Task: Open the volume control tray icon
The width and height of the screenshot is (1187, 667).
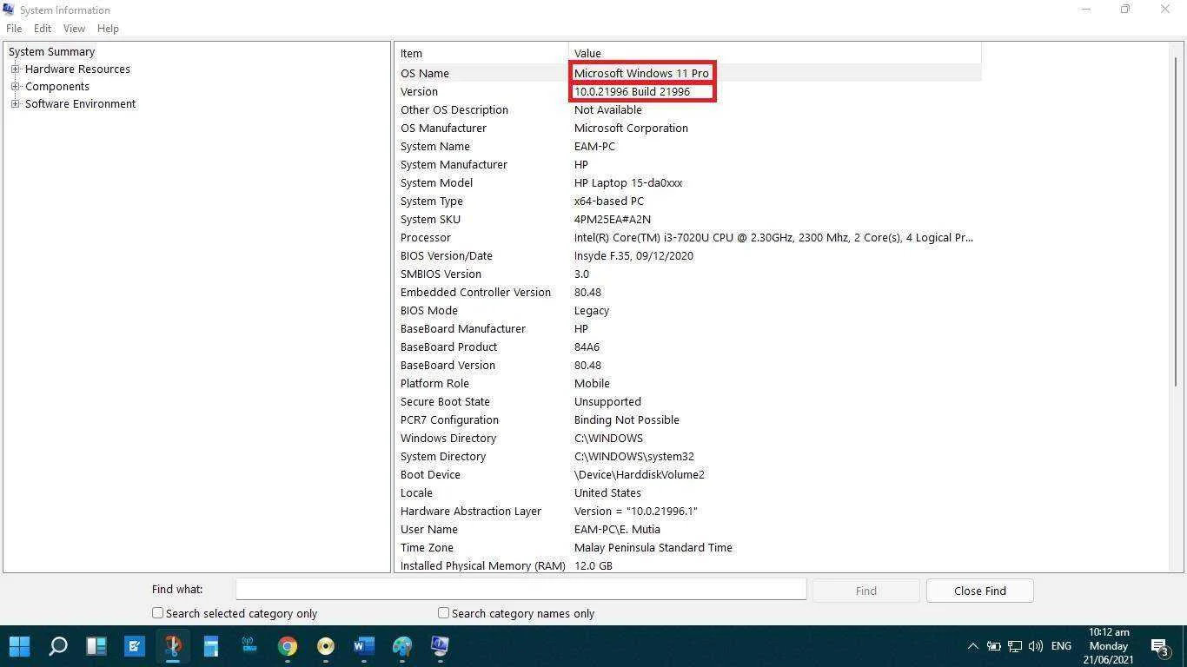Action: click(1035, 646)
